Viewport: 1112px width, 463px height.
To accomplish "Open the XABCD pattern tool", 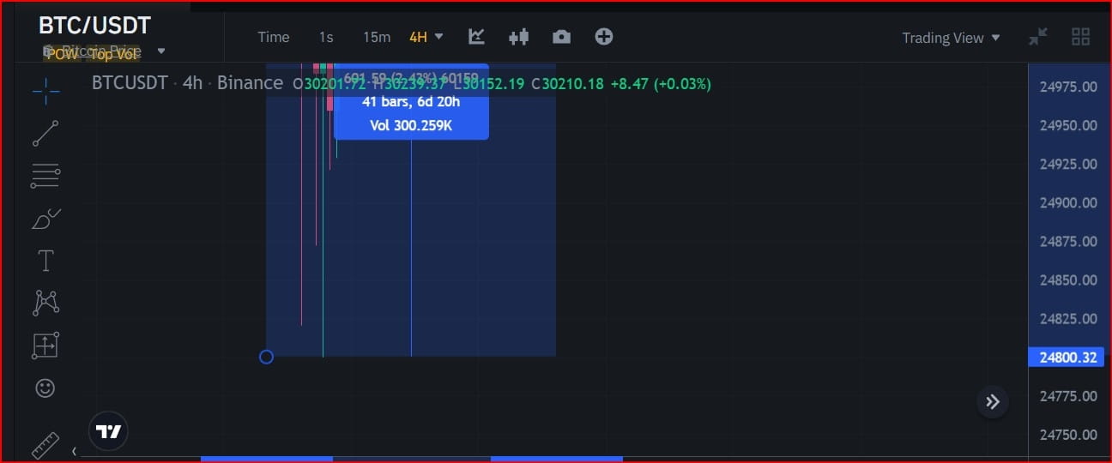I will [45, 303].
